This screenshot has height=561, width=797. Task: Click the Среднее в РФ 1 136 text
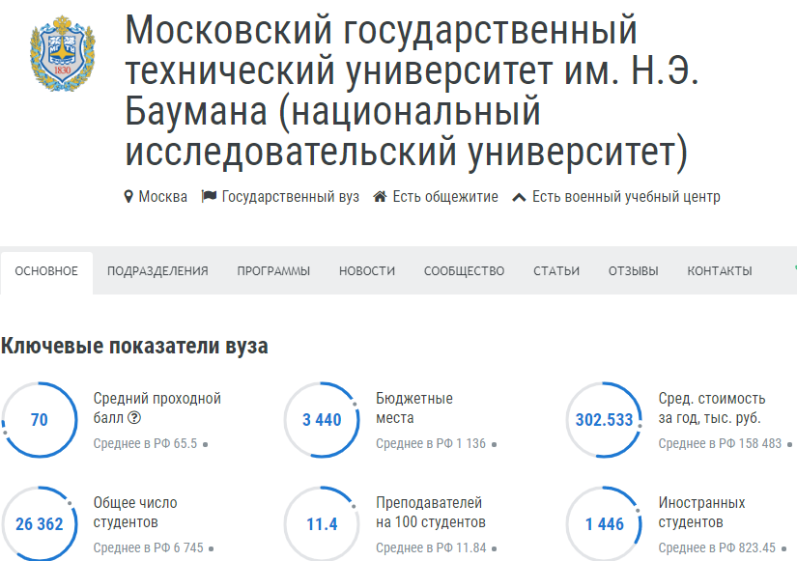click(x=431, y=443)
